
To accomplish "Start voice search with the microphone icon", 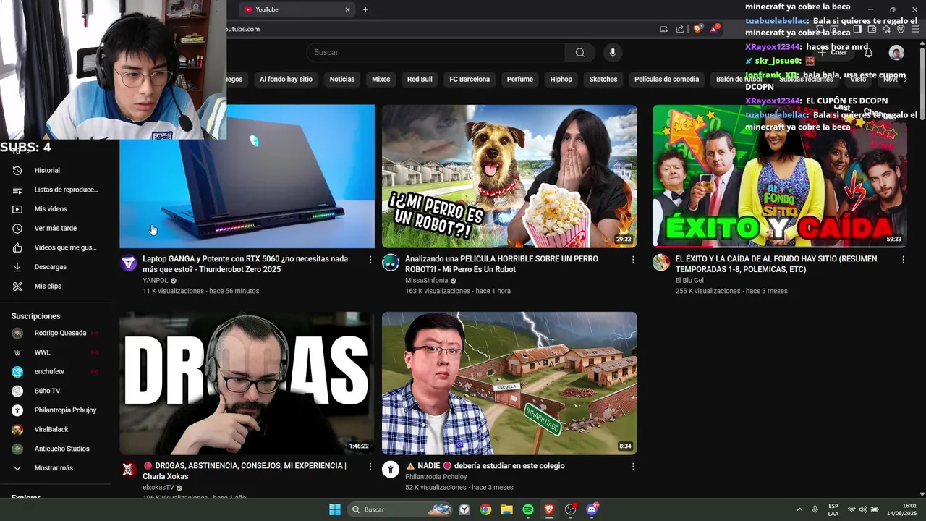I will point(613,52).
